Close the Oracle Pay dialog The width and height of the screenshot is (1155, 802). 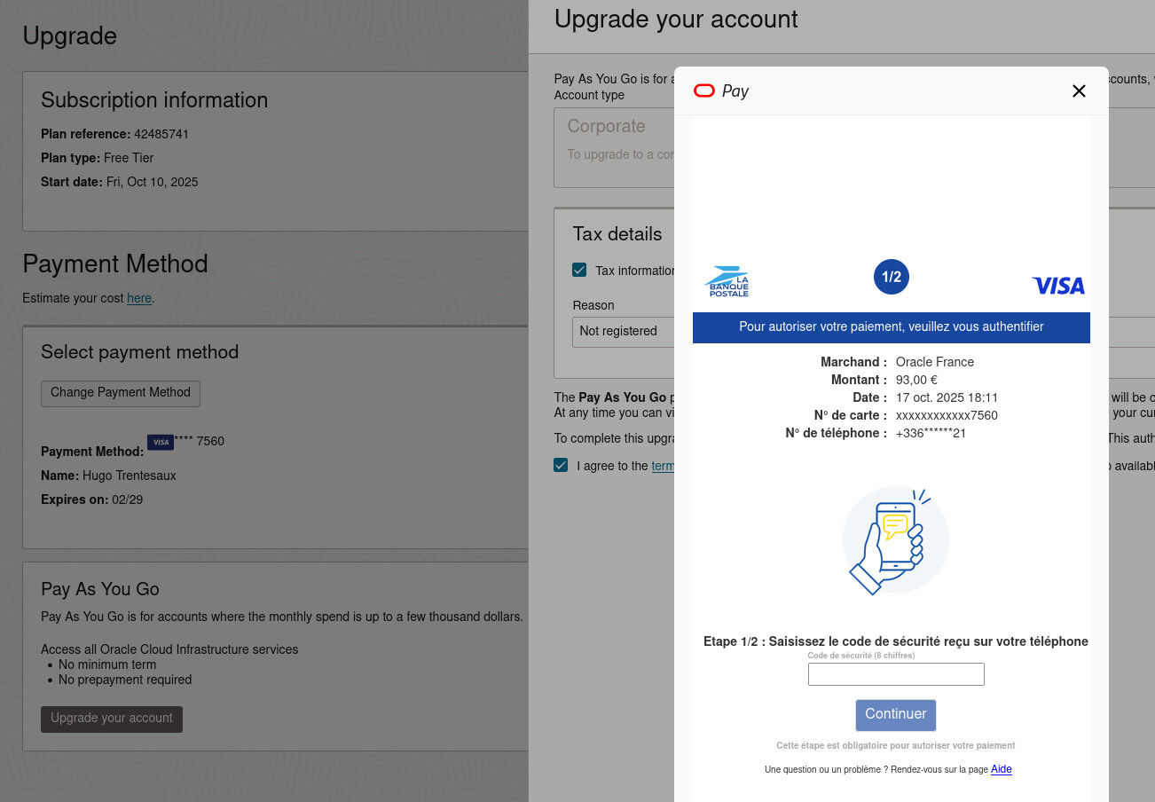click(1079, 91)
